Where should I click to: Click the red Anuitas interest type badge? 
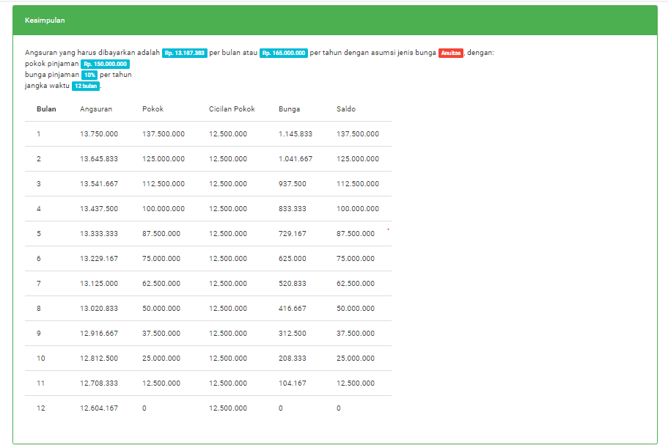pos(451,53)
